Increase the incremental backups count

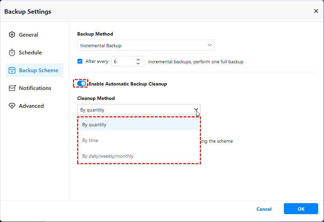click(138, 59)
